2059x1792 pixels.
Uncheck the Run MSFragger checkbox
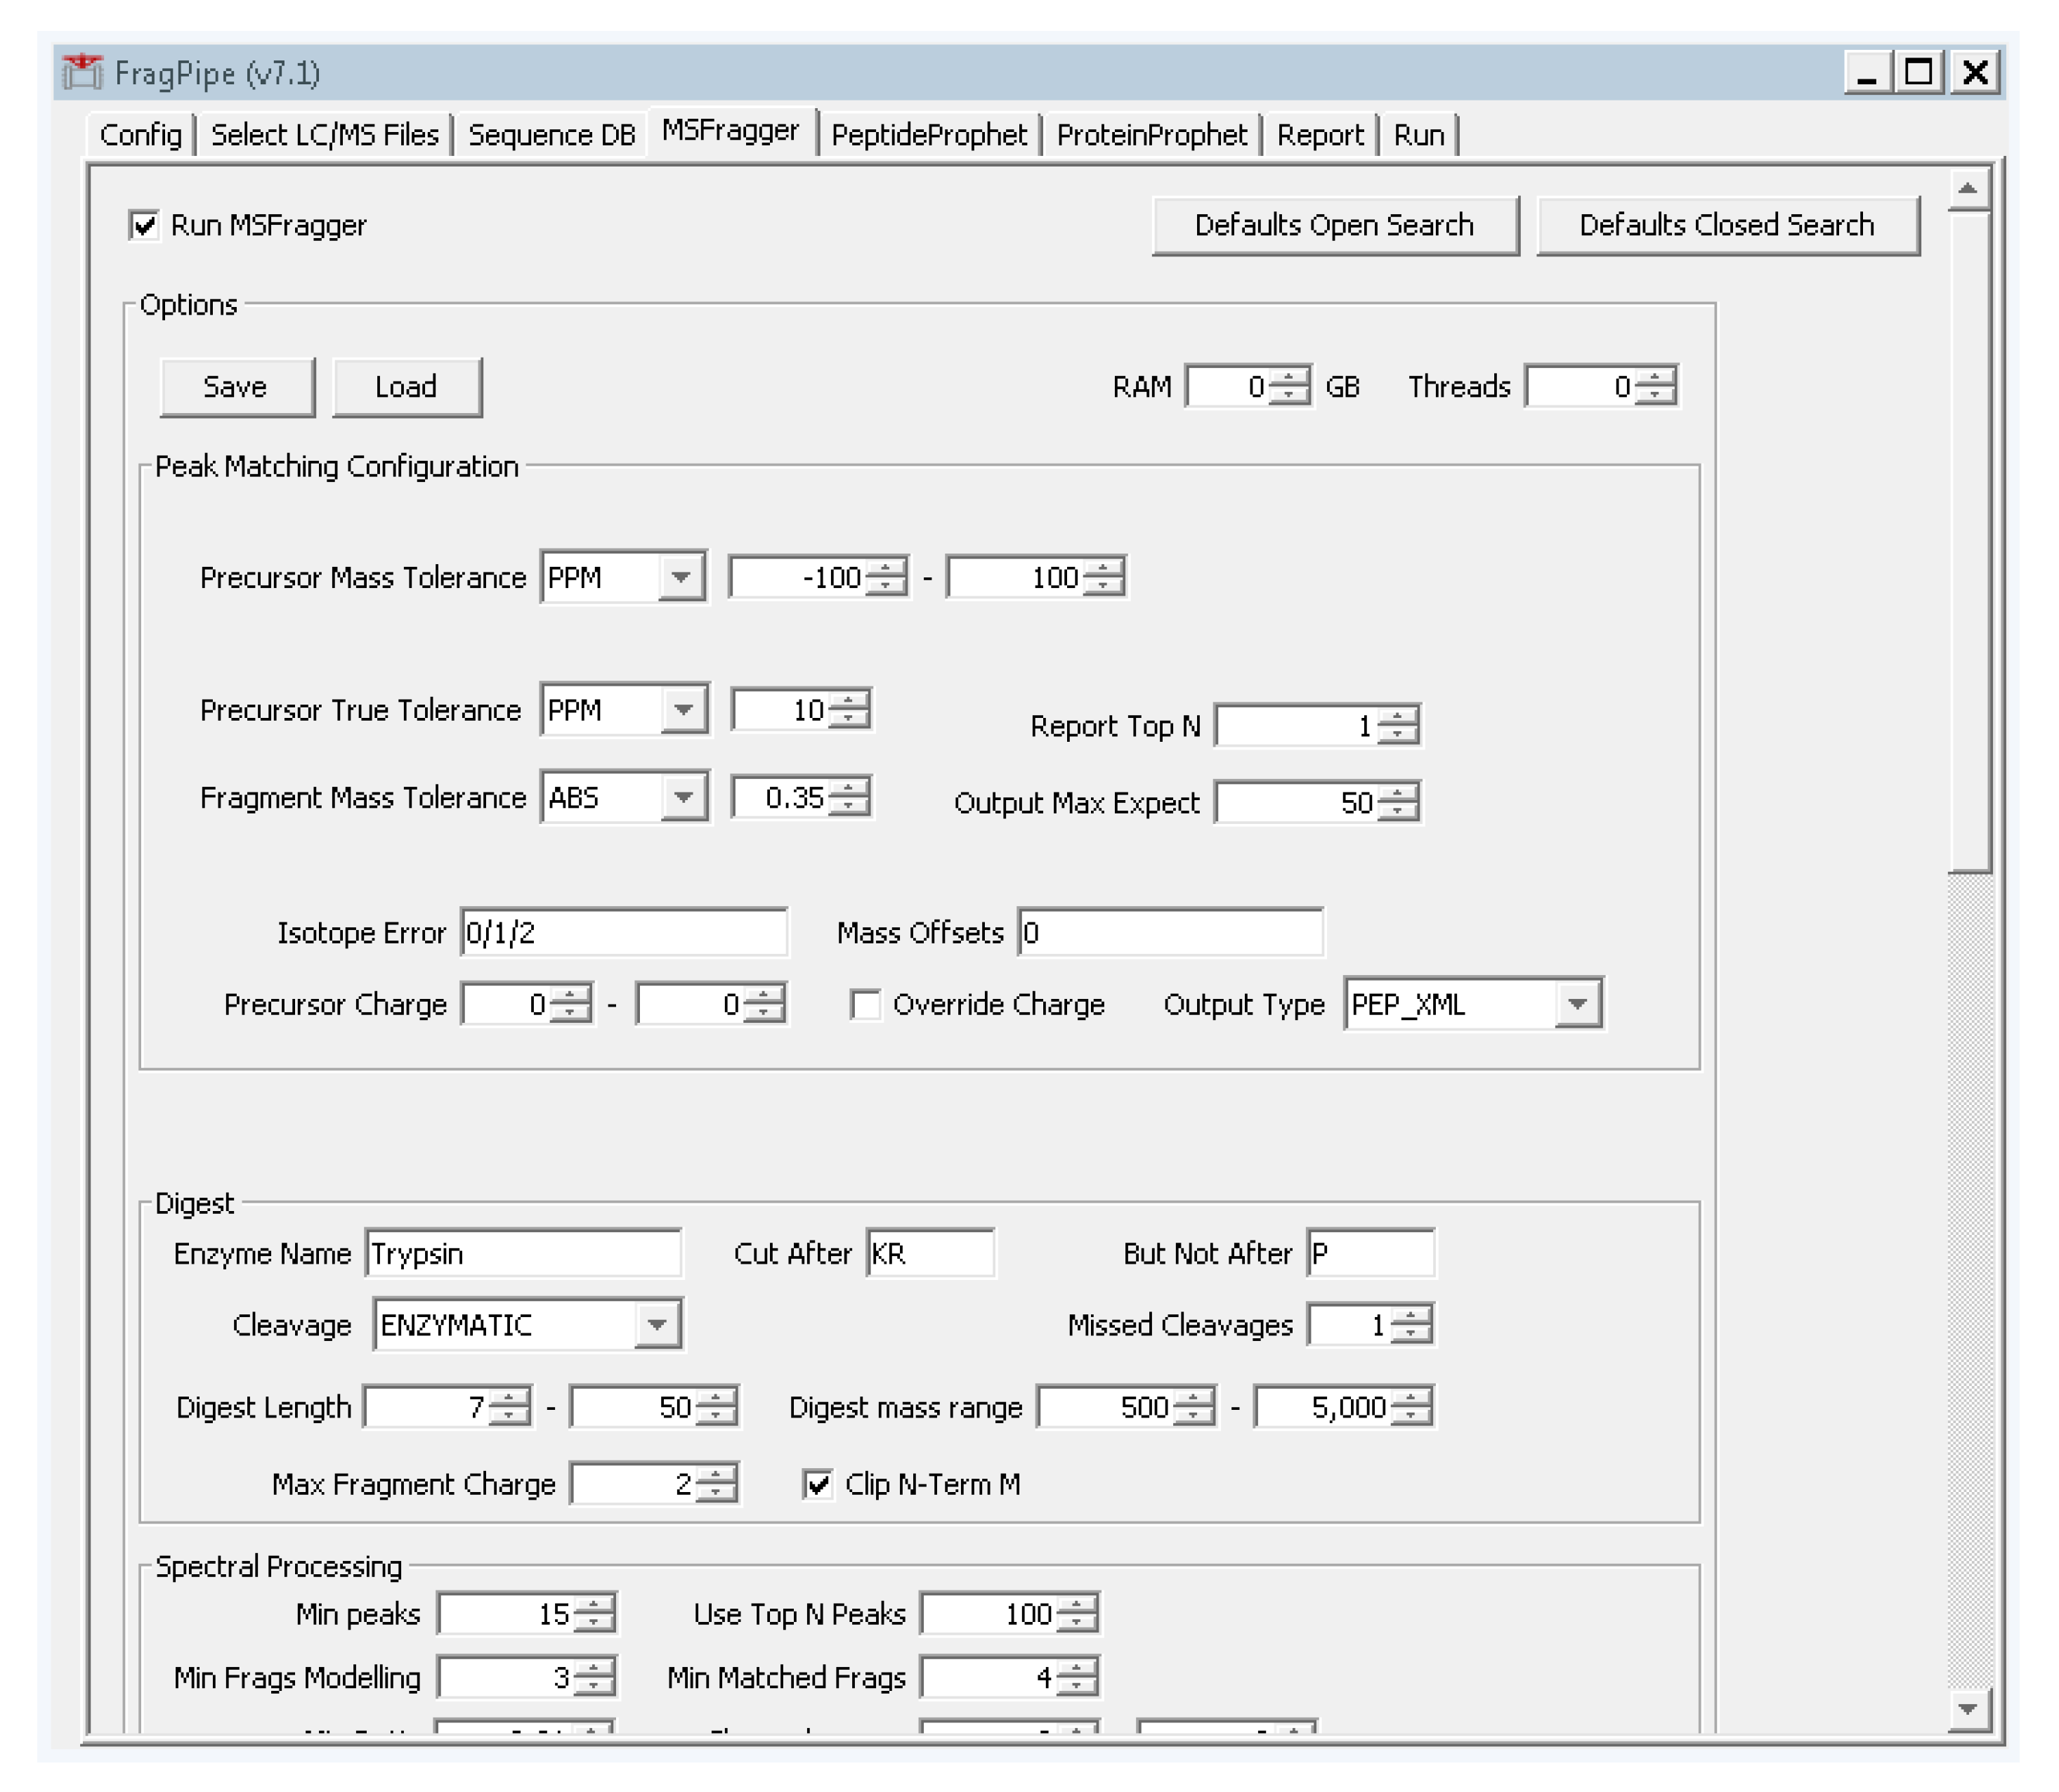click(x=145, y=225)
